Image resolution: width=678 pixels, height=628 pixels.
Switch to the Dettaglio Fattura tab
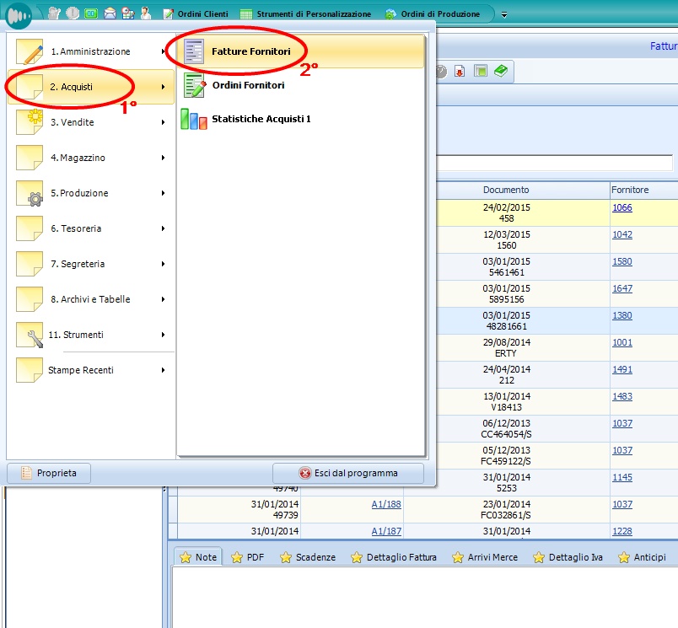click(x=394, y=557)
